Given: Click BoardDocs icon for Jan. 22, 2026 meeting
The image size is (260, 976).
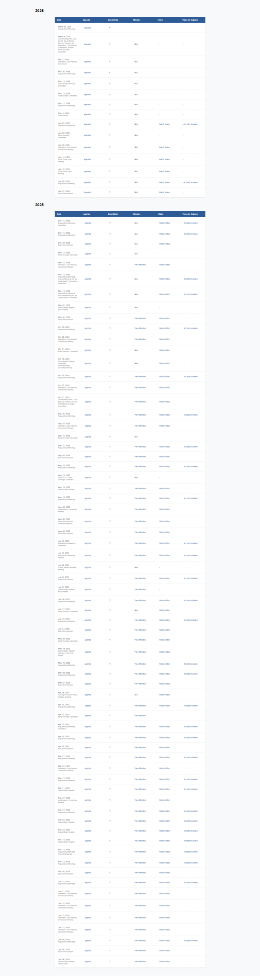Looking at the screenshot, I should [x=110, y=124].
